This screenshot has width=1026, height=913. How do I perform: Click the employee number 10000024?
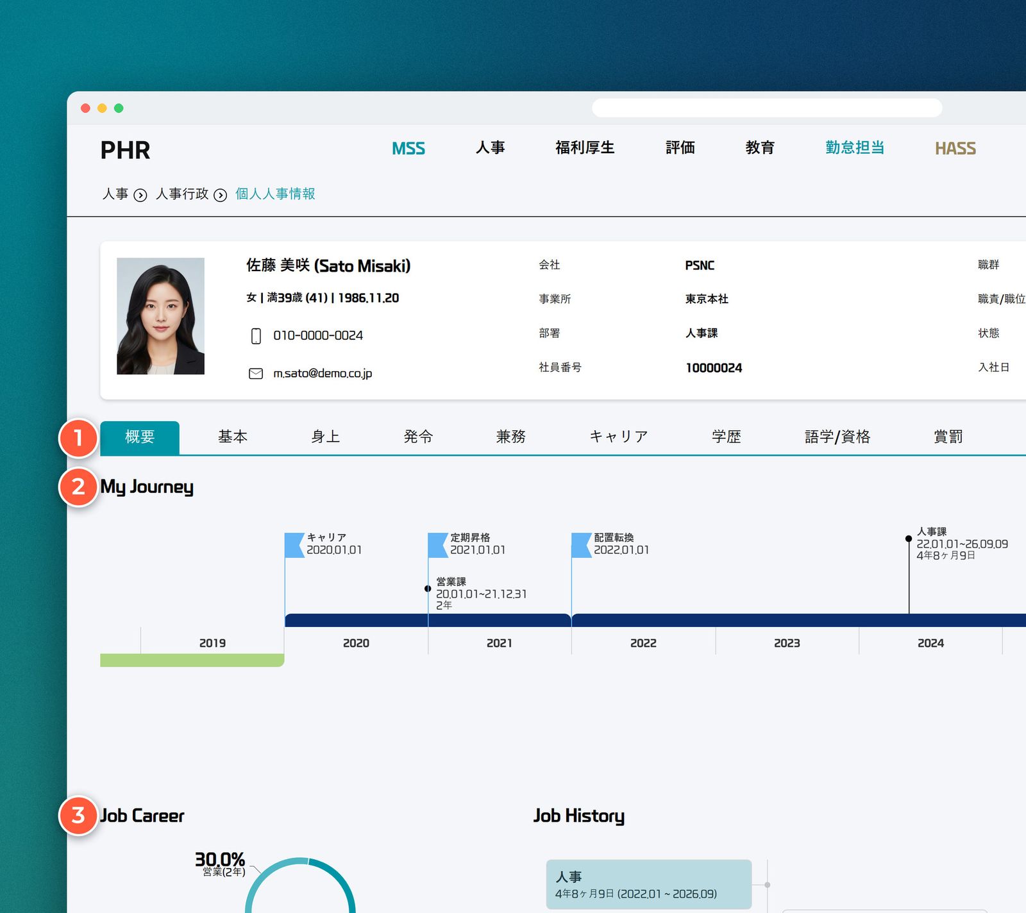[714, 368]
